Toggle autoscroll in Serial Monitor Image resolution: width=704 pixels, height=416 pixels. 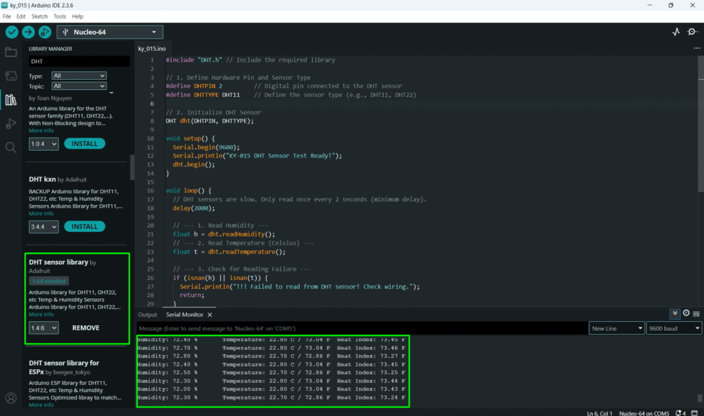click(x=675, y=314)
